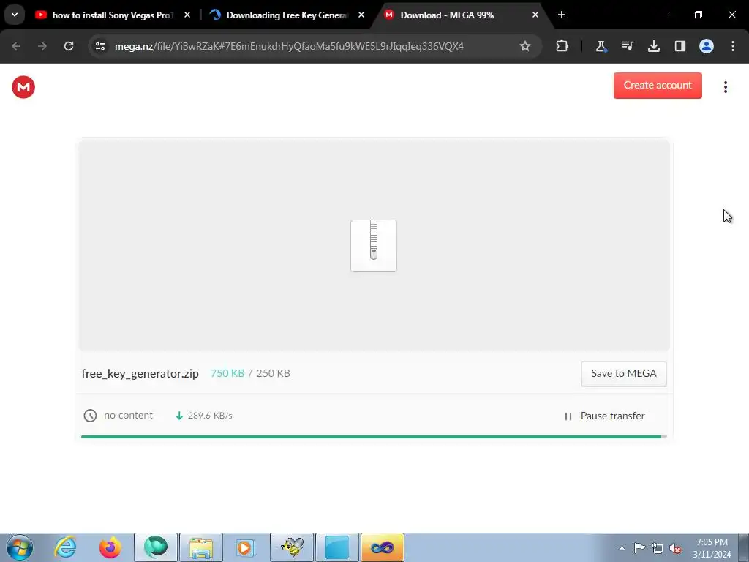Go back to the previous page

coord(16,46)
